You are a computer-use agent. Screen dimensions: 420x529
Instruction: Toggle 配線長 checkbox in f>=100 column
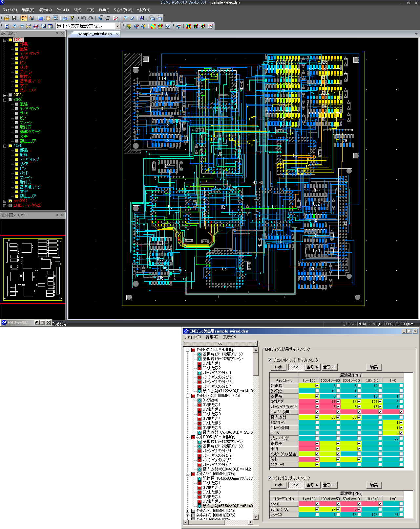(317, 386)
